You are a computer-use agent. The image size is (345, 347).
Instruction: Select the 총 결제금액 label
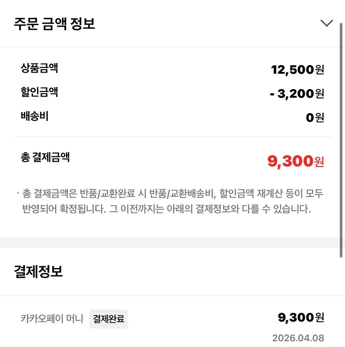click(x=45, y=157)
